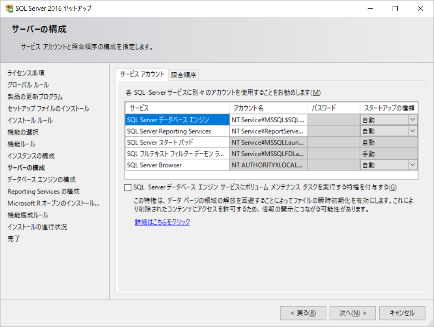Click account name NT Service¥ReportServe... cell

pos(269,131)
